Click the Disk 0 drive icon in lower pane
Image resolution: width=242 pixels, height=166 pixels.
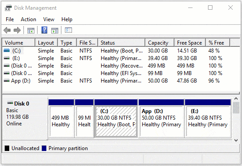tap(10, 102)
